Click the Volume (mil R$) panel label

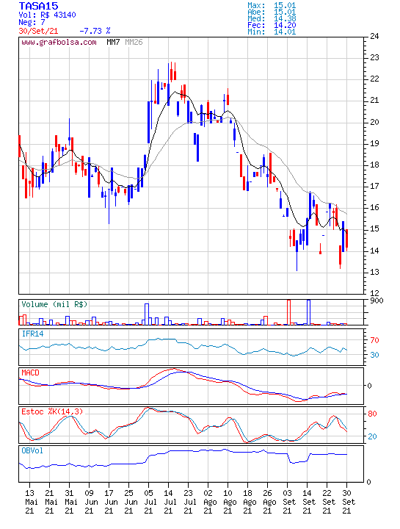point(54,304)
